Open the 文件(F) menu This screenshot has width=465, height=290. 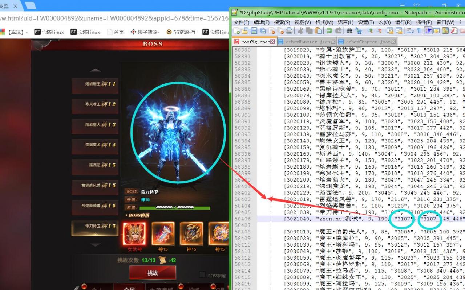click(242, 22)
